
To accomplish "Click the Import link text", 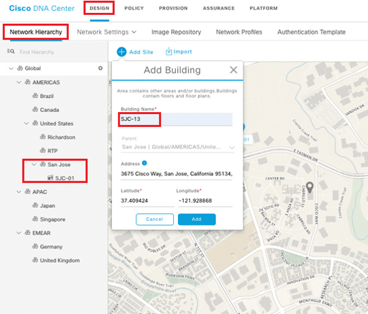I will tap(183, 52).
